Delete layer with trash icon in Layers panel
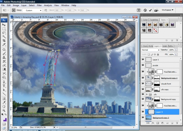 [x=177, y=123]
